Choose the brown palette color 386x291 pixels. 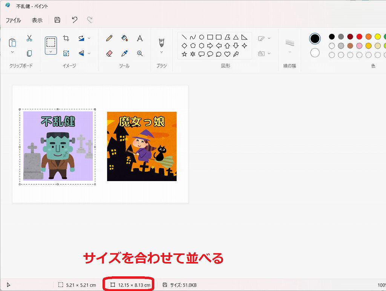tap(350, 46)
